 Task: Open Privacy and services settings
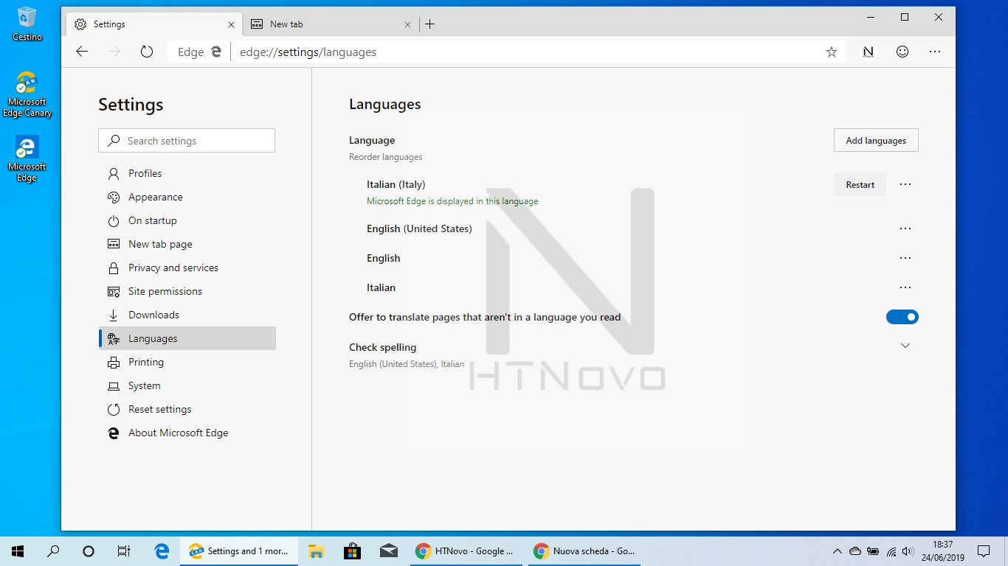(x=173, y=268)
